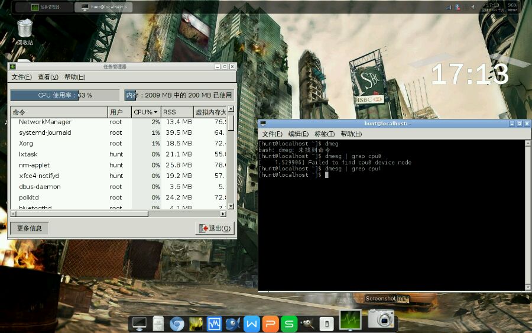Image resolution: width=532 pixels, height=333 pixels.
Task: Open the 标签(T) menu in the terminal
Action: [x=325, y=134]
